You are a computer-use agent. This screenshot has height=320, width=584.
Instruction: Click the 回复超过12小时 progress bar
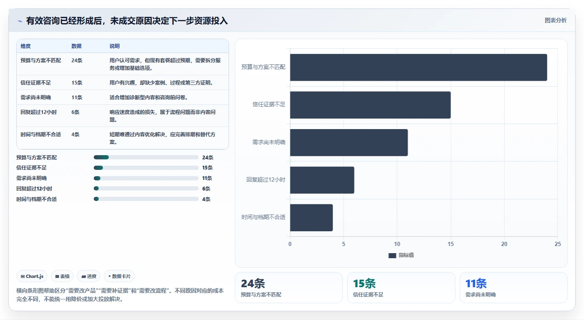pyautogui.click(x=146, y=188)
